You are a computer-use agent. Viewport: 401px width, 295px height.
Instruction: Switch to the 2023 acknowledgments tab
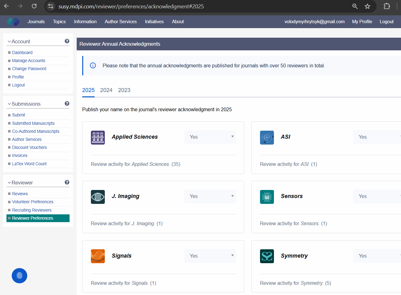coord(124,90)
